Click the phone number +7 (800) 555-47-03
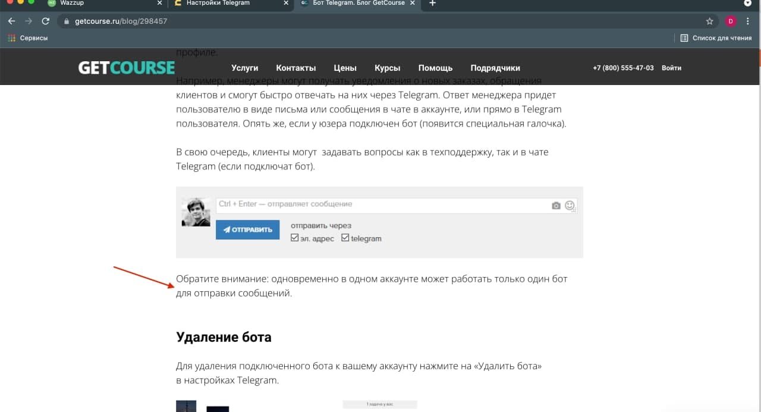This screenshot has width=761, height=412. pos(623,68)
